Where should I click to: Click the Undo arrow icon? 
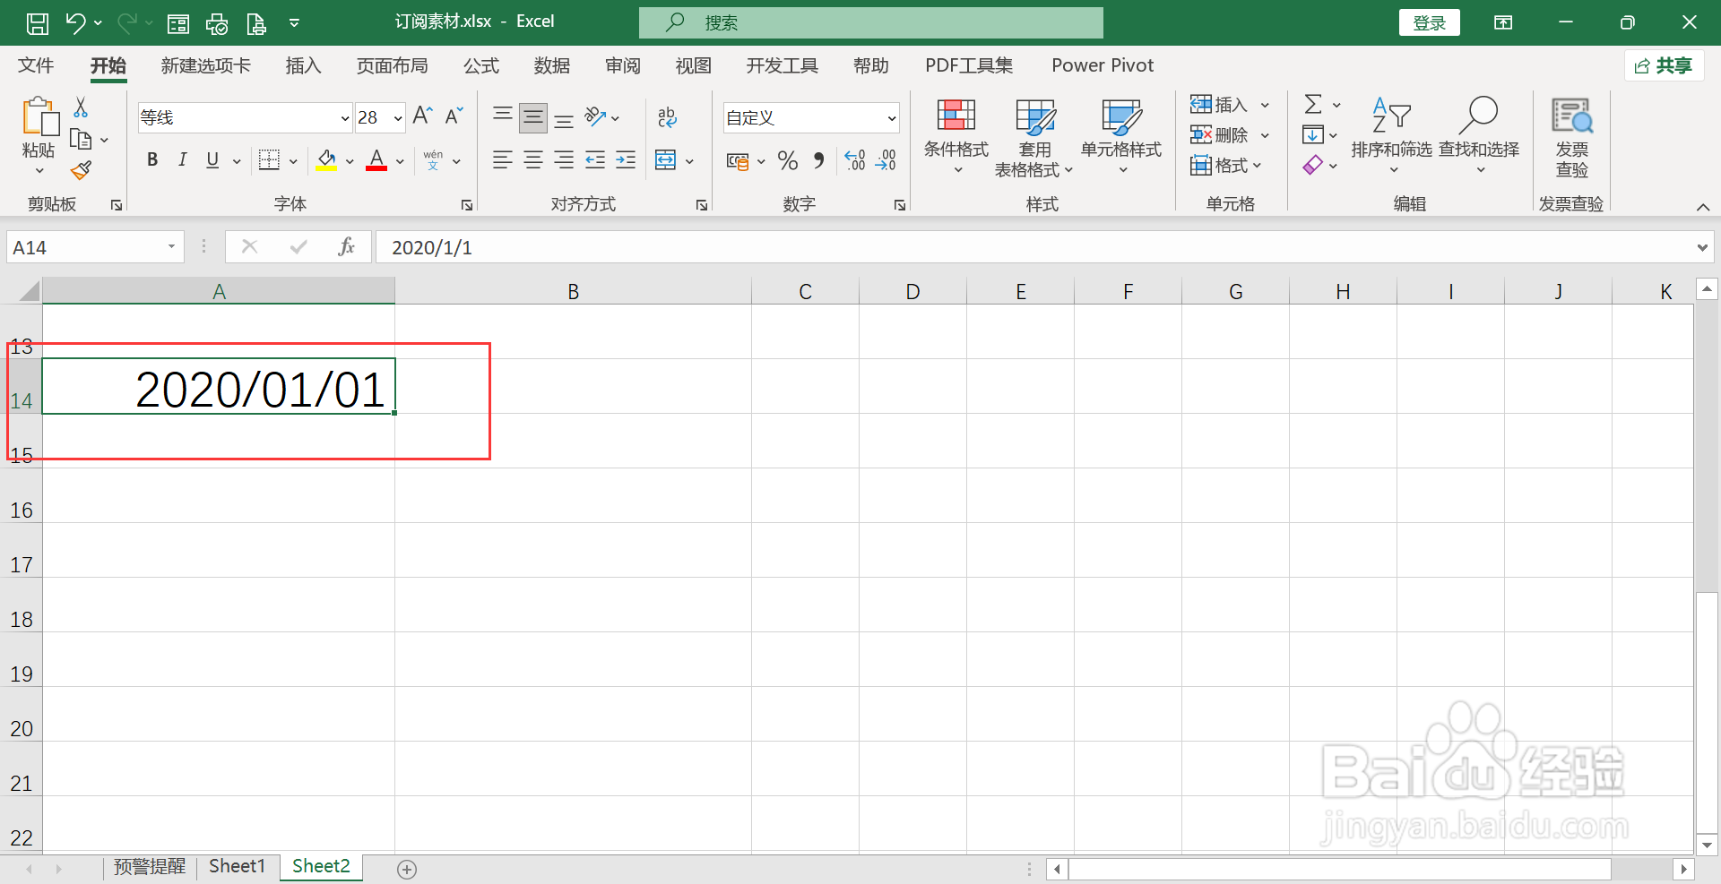click(76, 23)
